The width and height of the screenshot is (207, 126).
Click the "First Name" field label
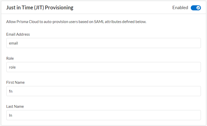pos(15,82)
